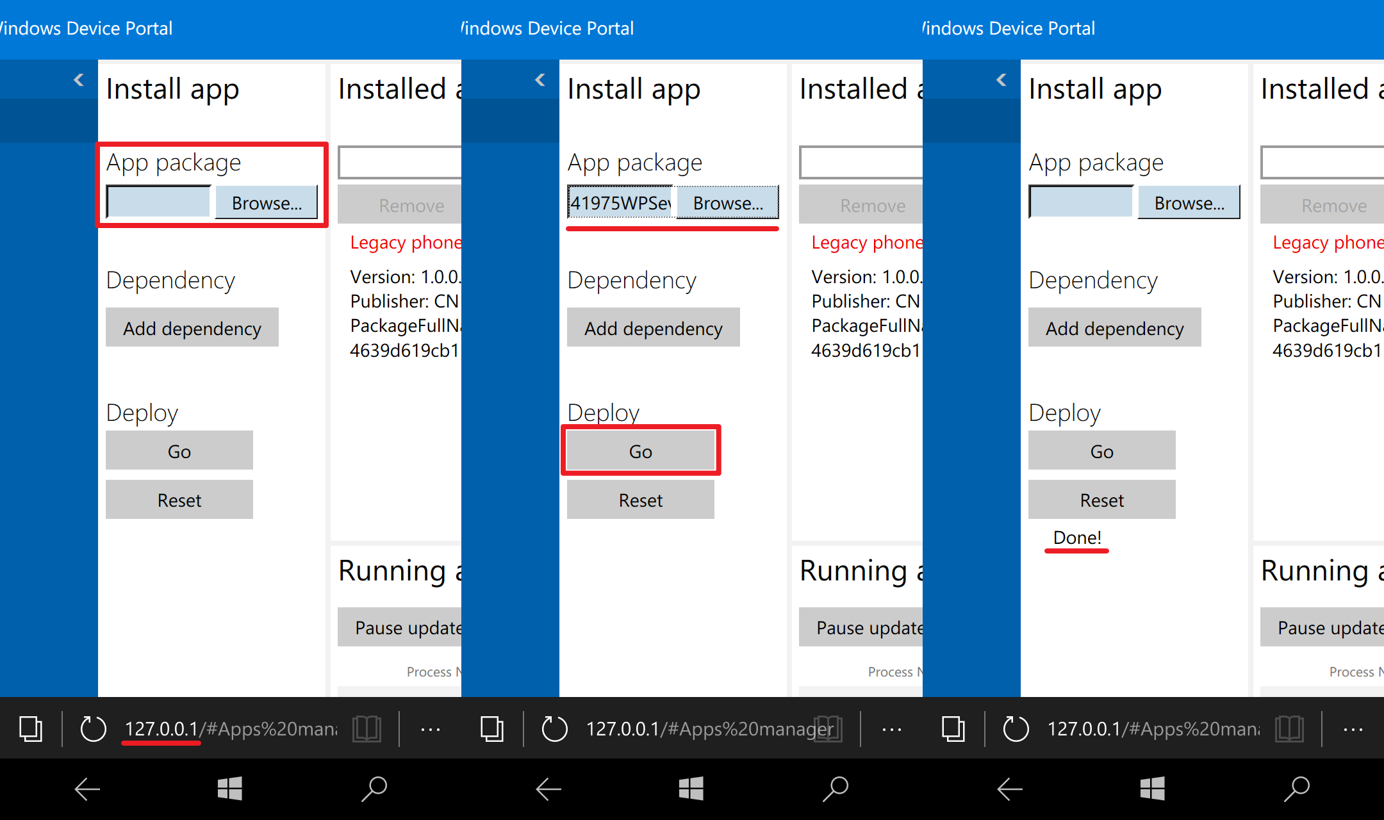Click Legacy phone text in left screenshot
Image resolution: width=1384 pixels, height=820 pixels.
[x=406, y=242]
